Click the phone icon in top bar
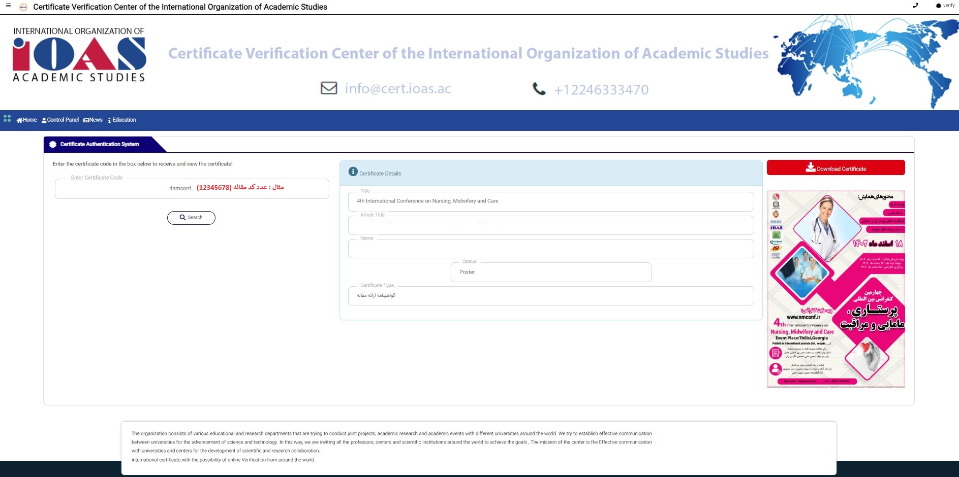 click(915, 5)
